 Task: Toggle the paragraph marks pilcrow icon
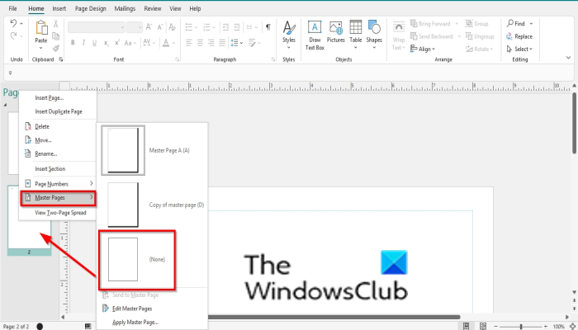(268, 27)
